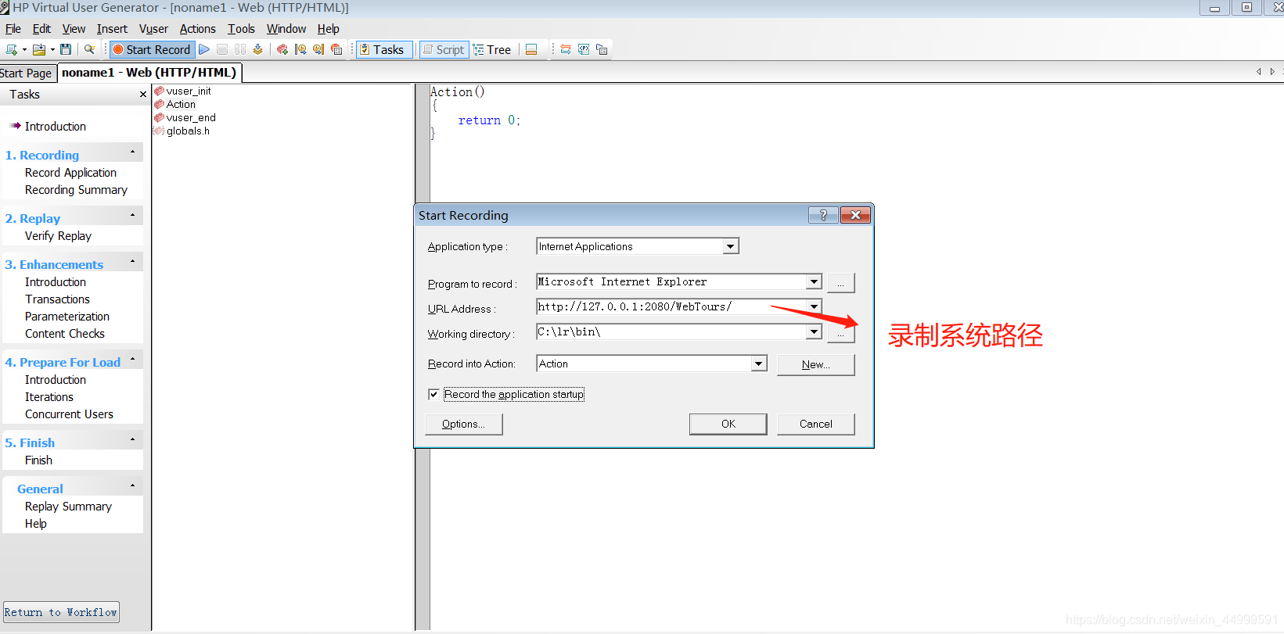Click the red circle window icon before Tasks
Viewport: 1284px width, 634px height.
(336, 49)
